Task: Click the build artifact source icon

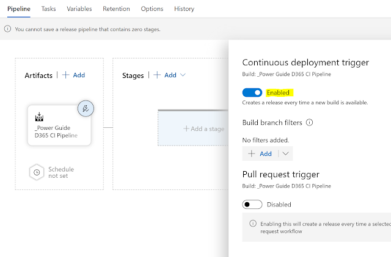Action: pos(38,116)
